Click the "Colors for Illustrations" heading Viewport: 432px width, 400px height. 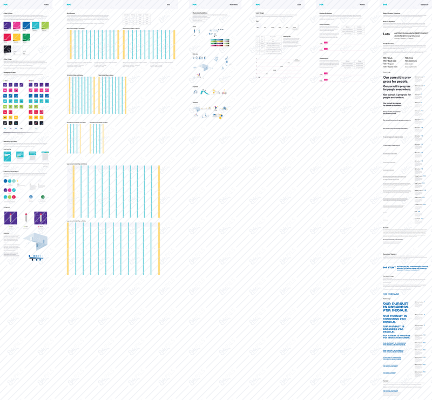11,171
